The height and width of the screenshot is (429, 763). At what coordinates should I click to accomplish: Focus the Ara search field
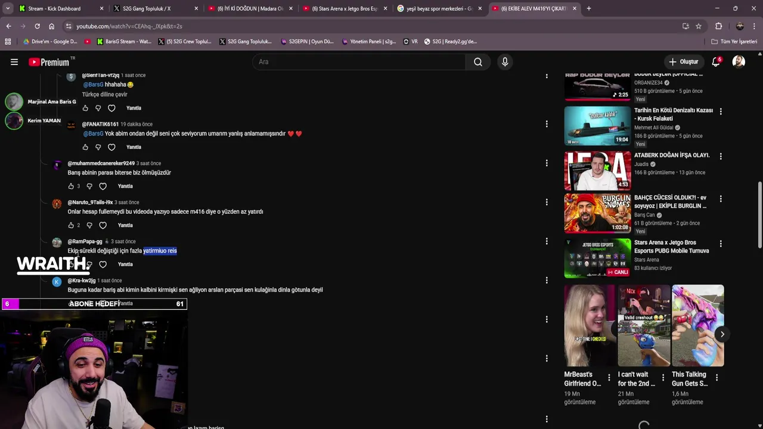coord(359,62)
